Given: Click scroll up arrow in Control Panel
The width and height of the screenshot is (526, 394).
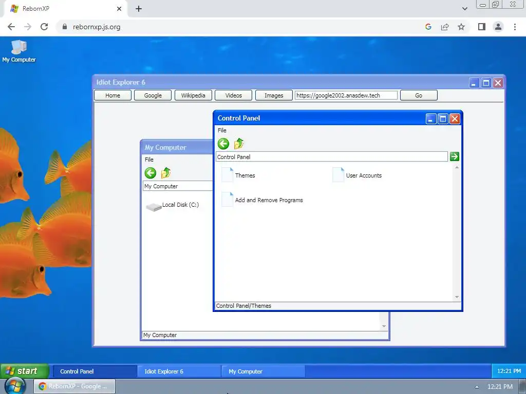Looking at the screenshot, I should point(457,167).
